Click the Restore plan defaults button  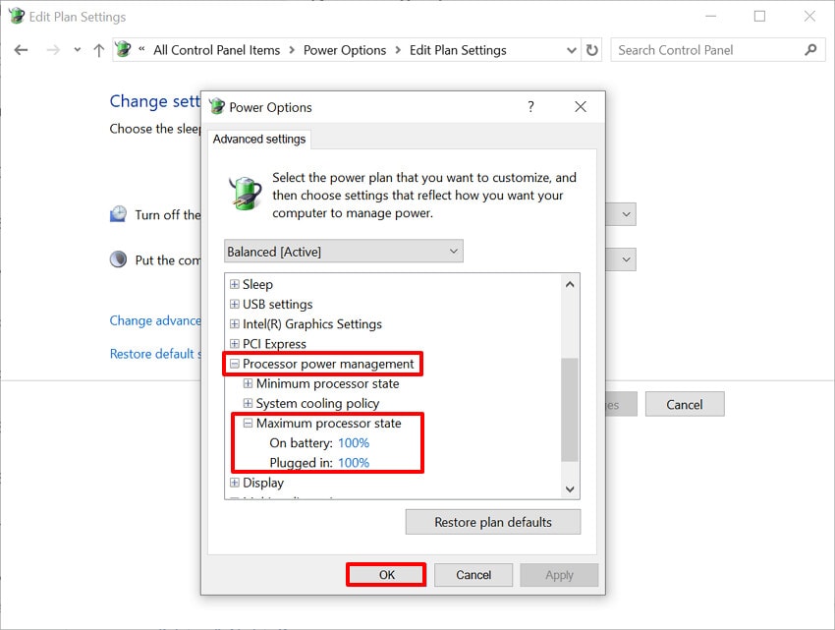click(492, 521)
